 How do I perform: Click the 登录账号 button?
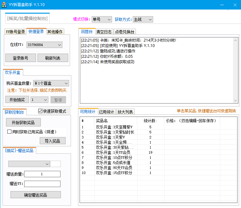tap(21, 58)
